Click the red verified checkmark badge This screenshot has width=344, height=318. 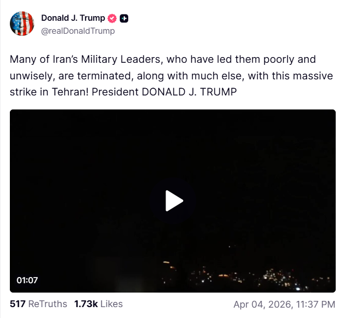point(112,19)
